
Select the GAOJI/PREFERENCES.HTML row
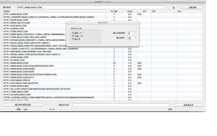(103, 66)
